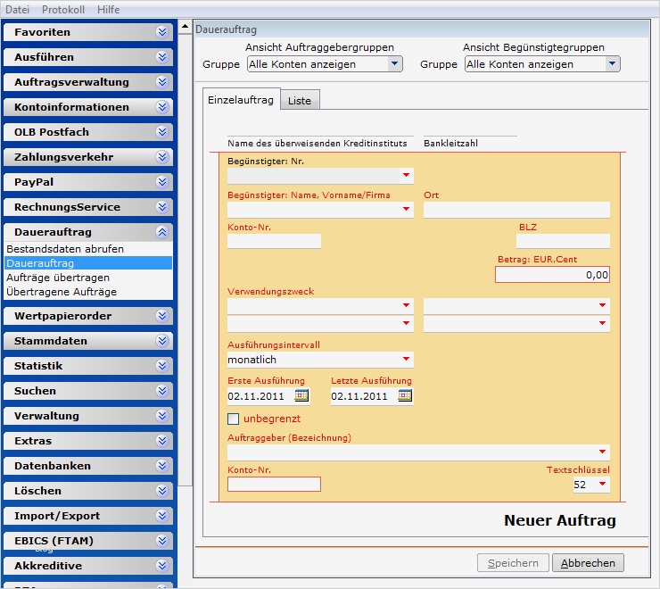This screenshot has height=589, width=660.
Task: Open the Ausführungsintervall monatlich dropdown
Action: coord(406,360)
